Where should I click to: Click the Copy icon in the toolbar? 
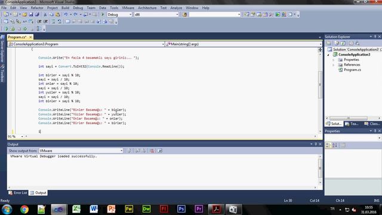[51, 14]
